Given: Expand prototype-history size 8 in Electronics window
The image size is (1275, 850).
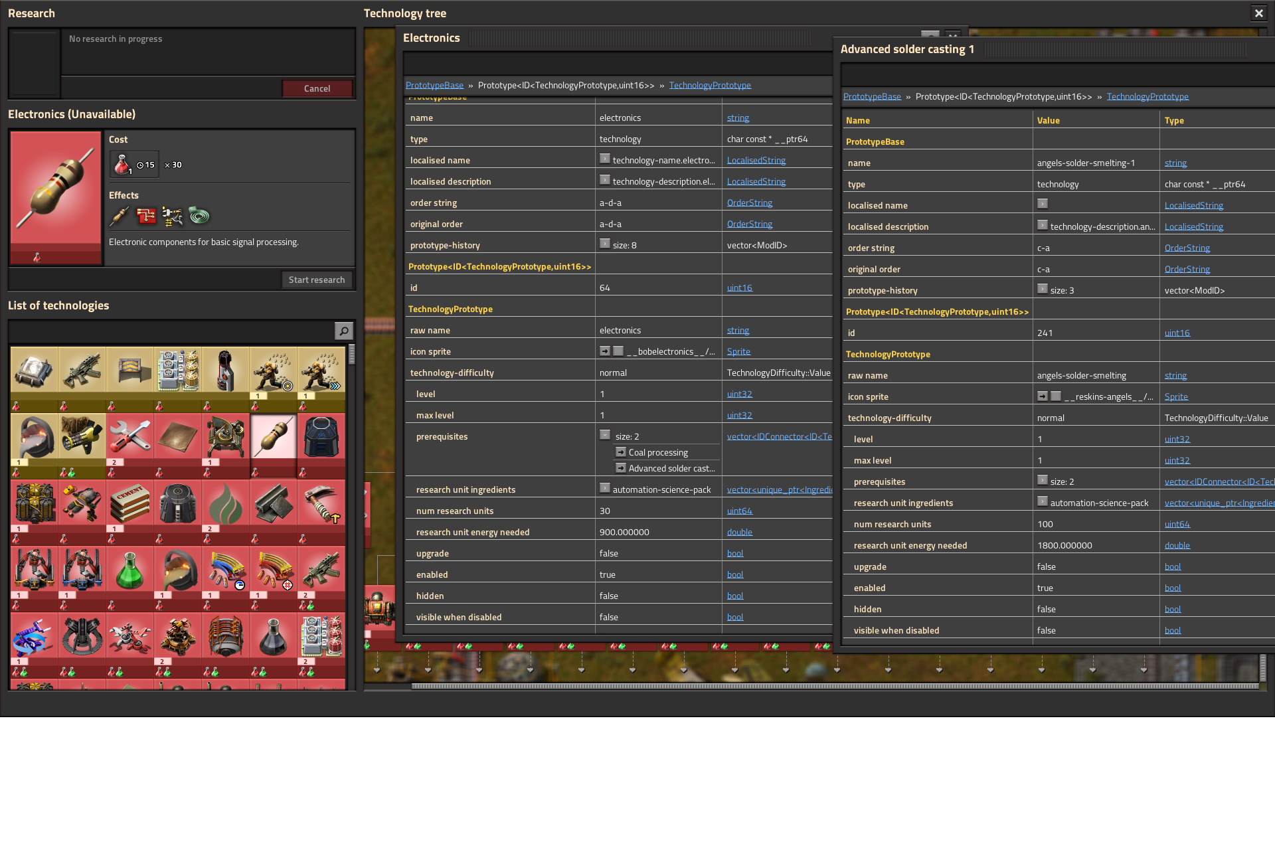Looking at the screenshot, I should tap(605, 244).
